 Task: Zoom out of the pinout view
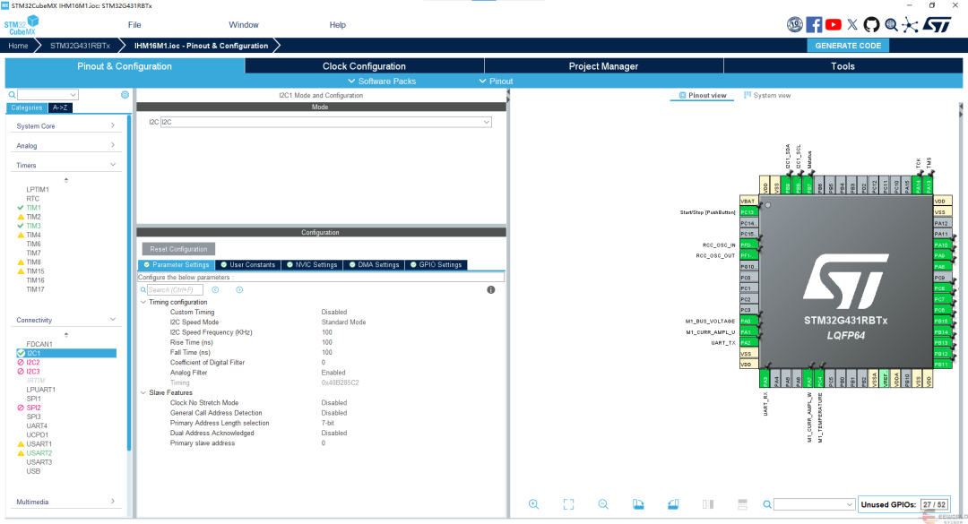click(x=603, y=504)
